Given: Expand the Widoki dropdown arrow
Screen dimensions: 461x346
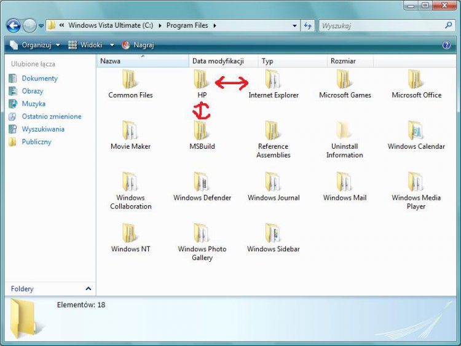Looking at the screenshot, I should click(x=112, y=45).
